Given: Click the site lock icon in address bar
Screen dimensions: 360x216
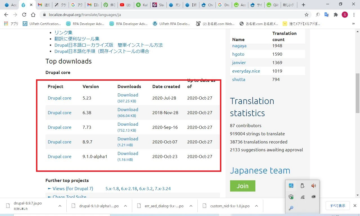Looking at the screenshot, I should pos(44,15).
